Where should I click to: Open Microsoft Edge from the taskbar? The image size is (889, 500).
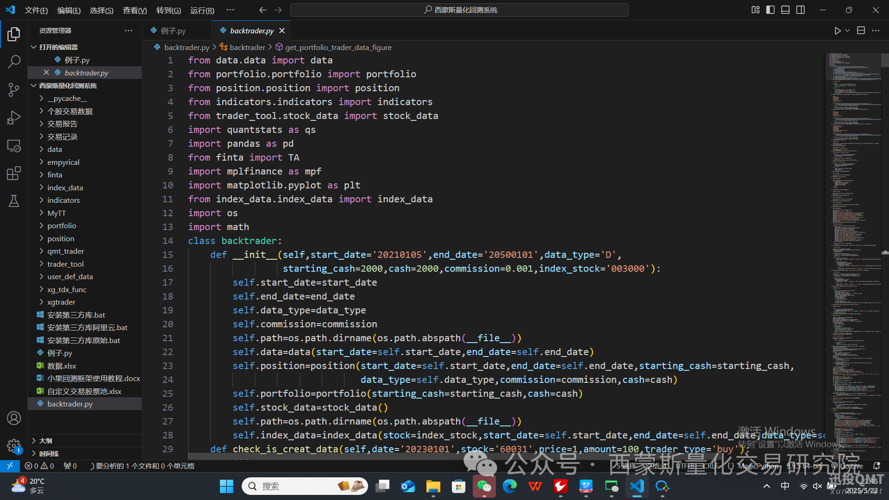(510, 486)
